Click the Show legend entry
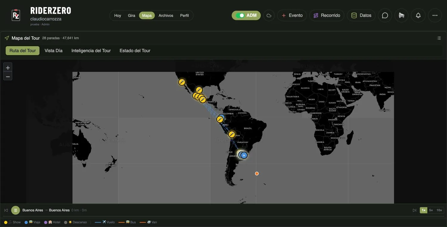 [13, 222]
